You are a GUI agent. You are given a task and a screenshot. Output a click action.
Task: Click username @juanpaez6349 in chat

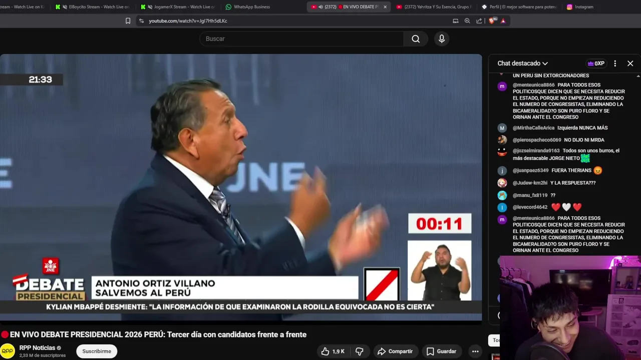point(530,170)
